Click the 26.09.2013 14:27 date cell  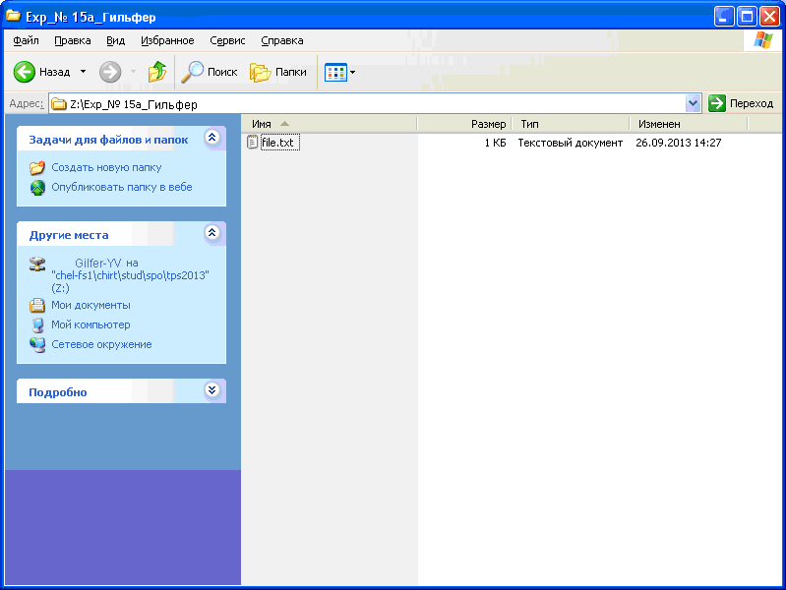click(678, 143)
